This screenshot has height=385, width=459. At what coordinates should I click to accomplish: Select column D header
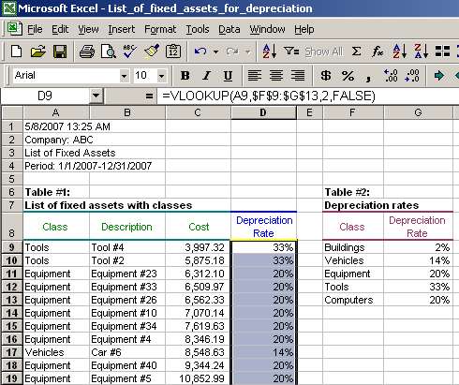tap(263, 112)
